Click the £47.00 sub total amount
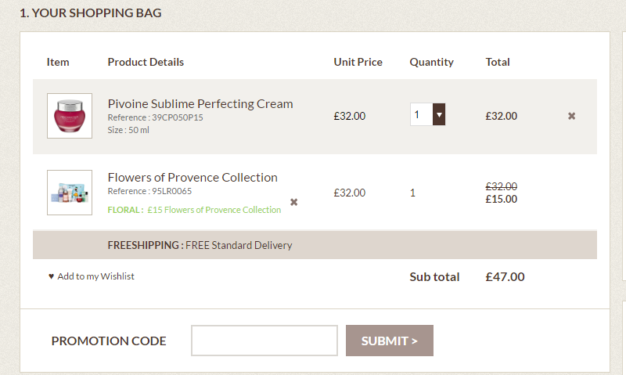Viewport: 626px width, 375px height. coord(505,276)
